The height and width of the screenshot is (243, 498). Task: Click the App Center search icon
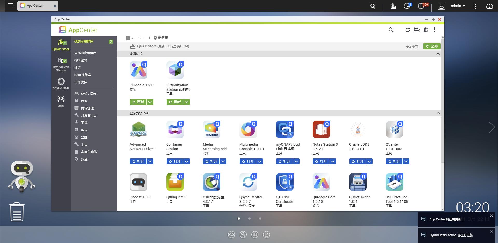point(391,30)
